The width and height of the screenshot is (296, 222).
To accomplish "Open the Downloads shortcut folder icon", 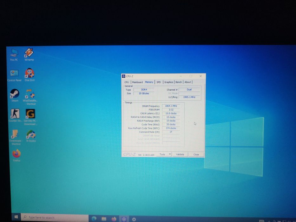I will pyautogui.click(x=16, y=137).
